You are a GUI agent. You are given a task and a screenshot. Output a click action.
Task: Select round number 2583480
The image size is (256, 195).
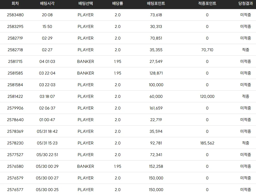tap(15, 15)
